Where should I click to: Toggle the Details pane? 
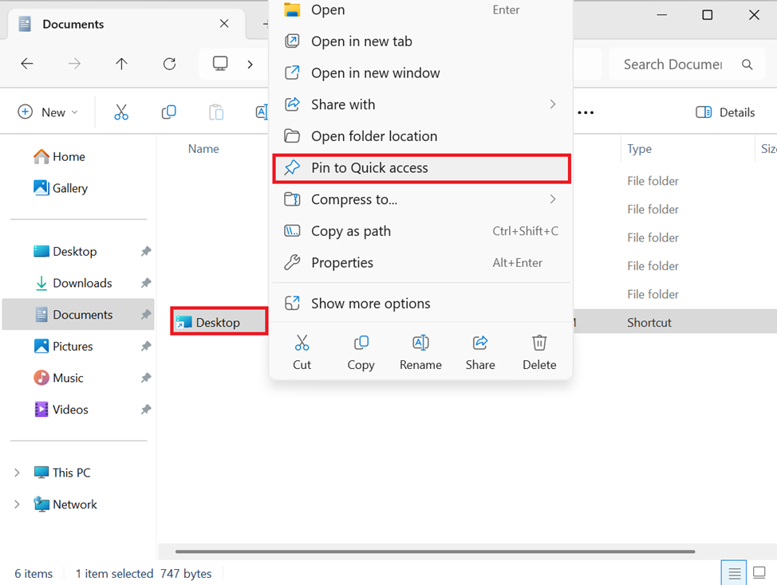coord(725,112)
